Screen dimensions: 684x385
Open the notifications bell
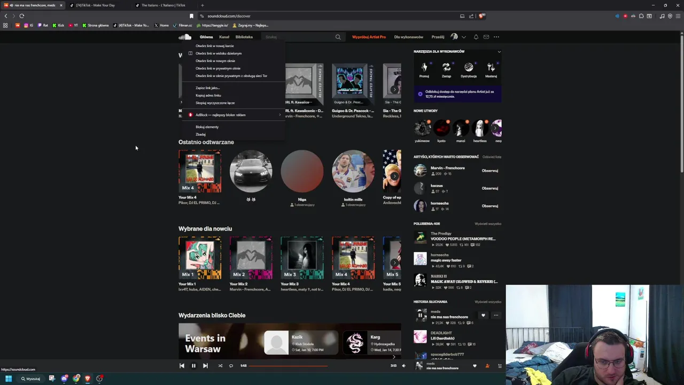[x=476, y=37]
